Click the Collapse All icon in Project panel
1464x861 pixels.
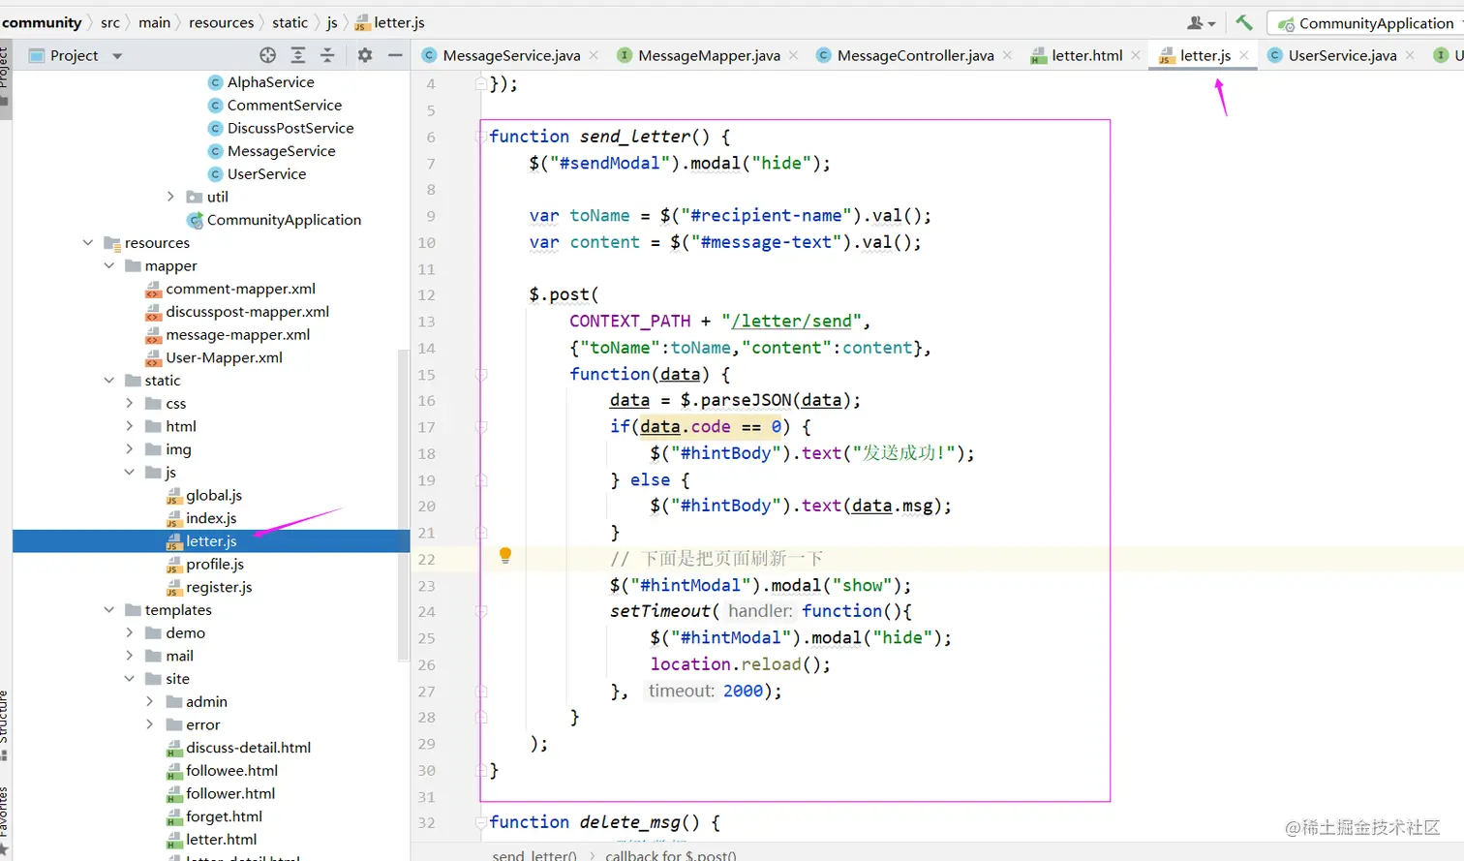pyautogui.click(x=327, y=55)
